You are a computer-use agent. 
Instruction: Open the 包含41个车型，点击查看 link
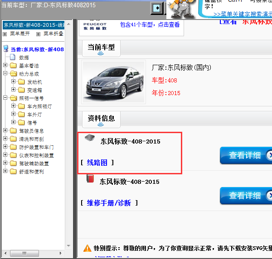point(150,24)
